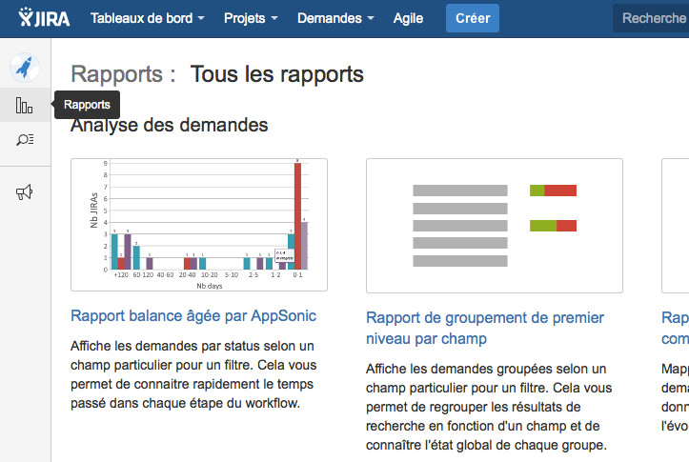The width and height of the screenshot is (689, 462).
Task: Click the megaphone sidebar icon
Action: (x=24, y=192)
